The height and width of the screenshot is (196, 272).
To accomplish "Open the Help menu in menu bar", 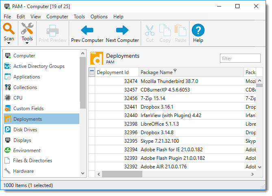I will (x=118, y=17).
